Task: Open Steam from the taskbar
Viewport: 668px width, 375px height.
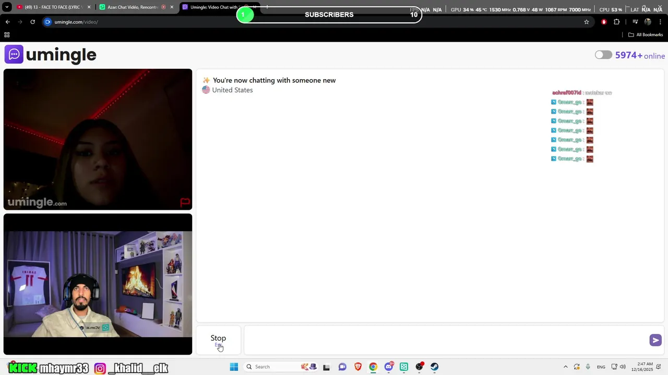Action: pos(435,367)
